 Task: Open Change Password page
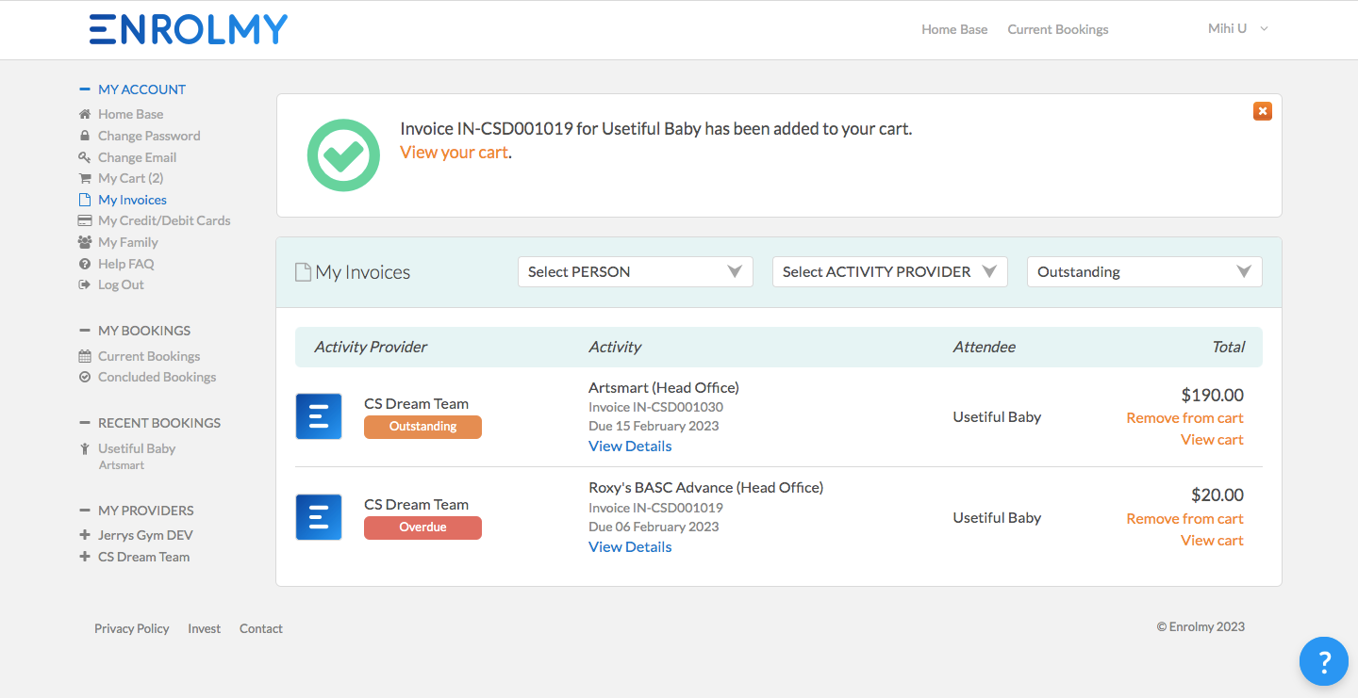click(149, 136)
